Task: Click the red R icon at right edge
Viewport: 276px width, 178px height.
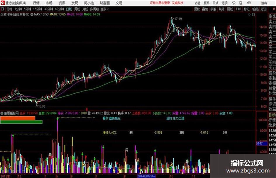Action: pos(274,9)
